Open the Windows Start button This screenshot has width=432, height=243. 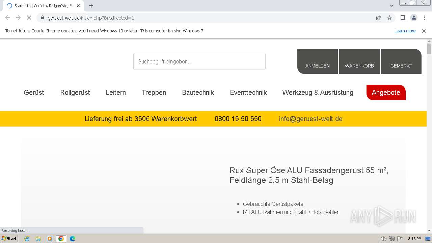coord(9,239)
